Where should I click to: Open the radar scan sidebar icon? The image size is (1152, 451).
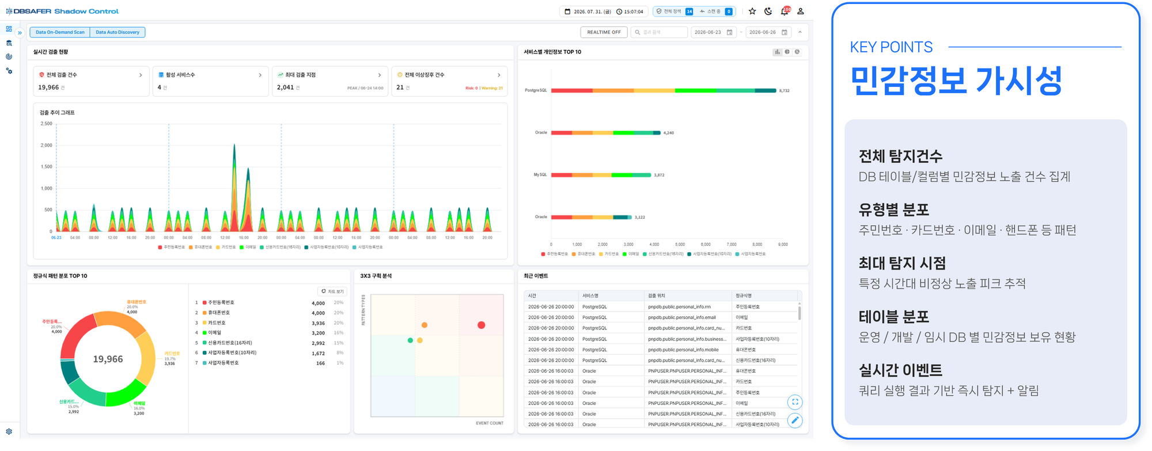(x=9, y=56)
